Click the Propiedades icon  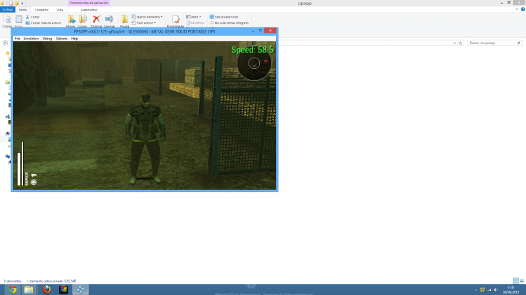(176, 21)
